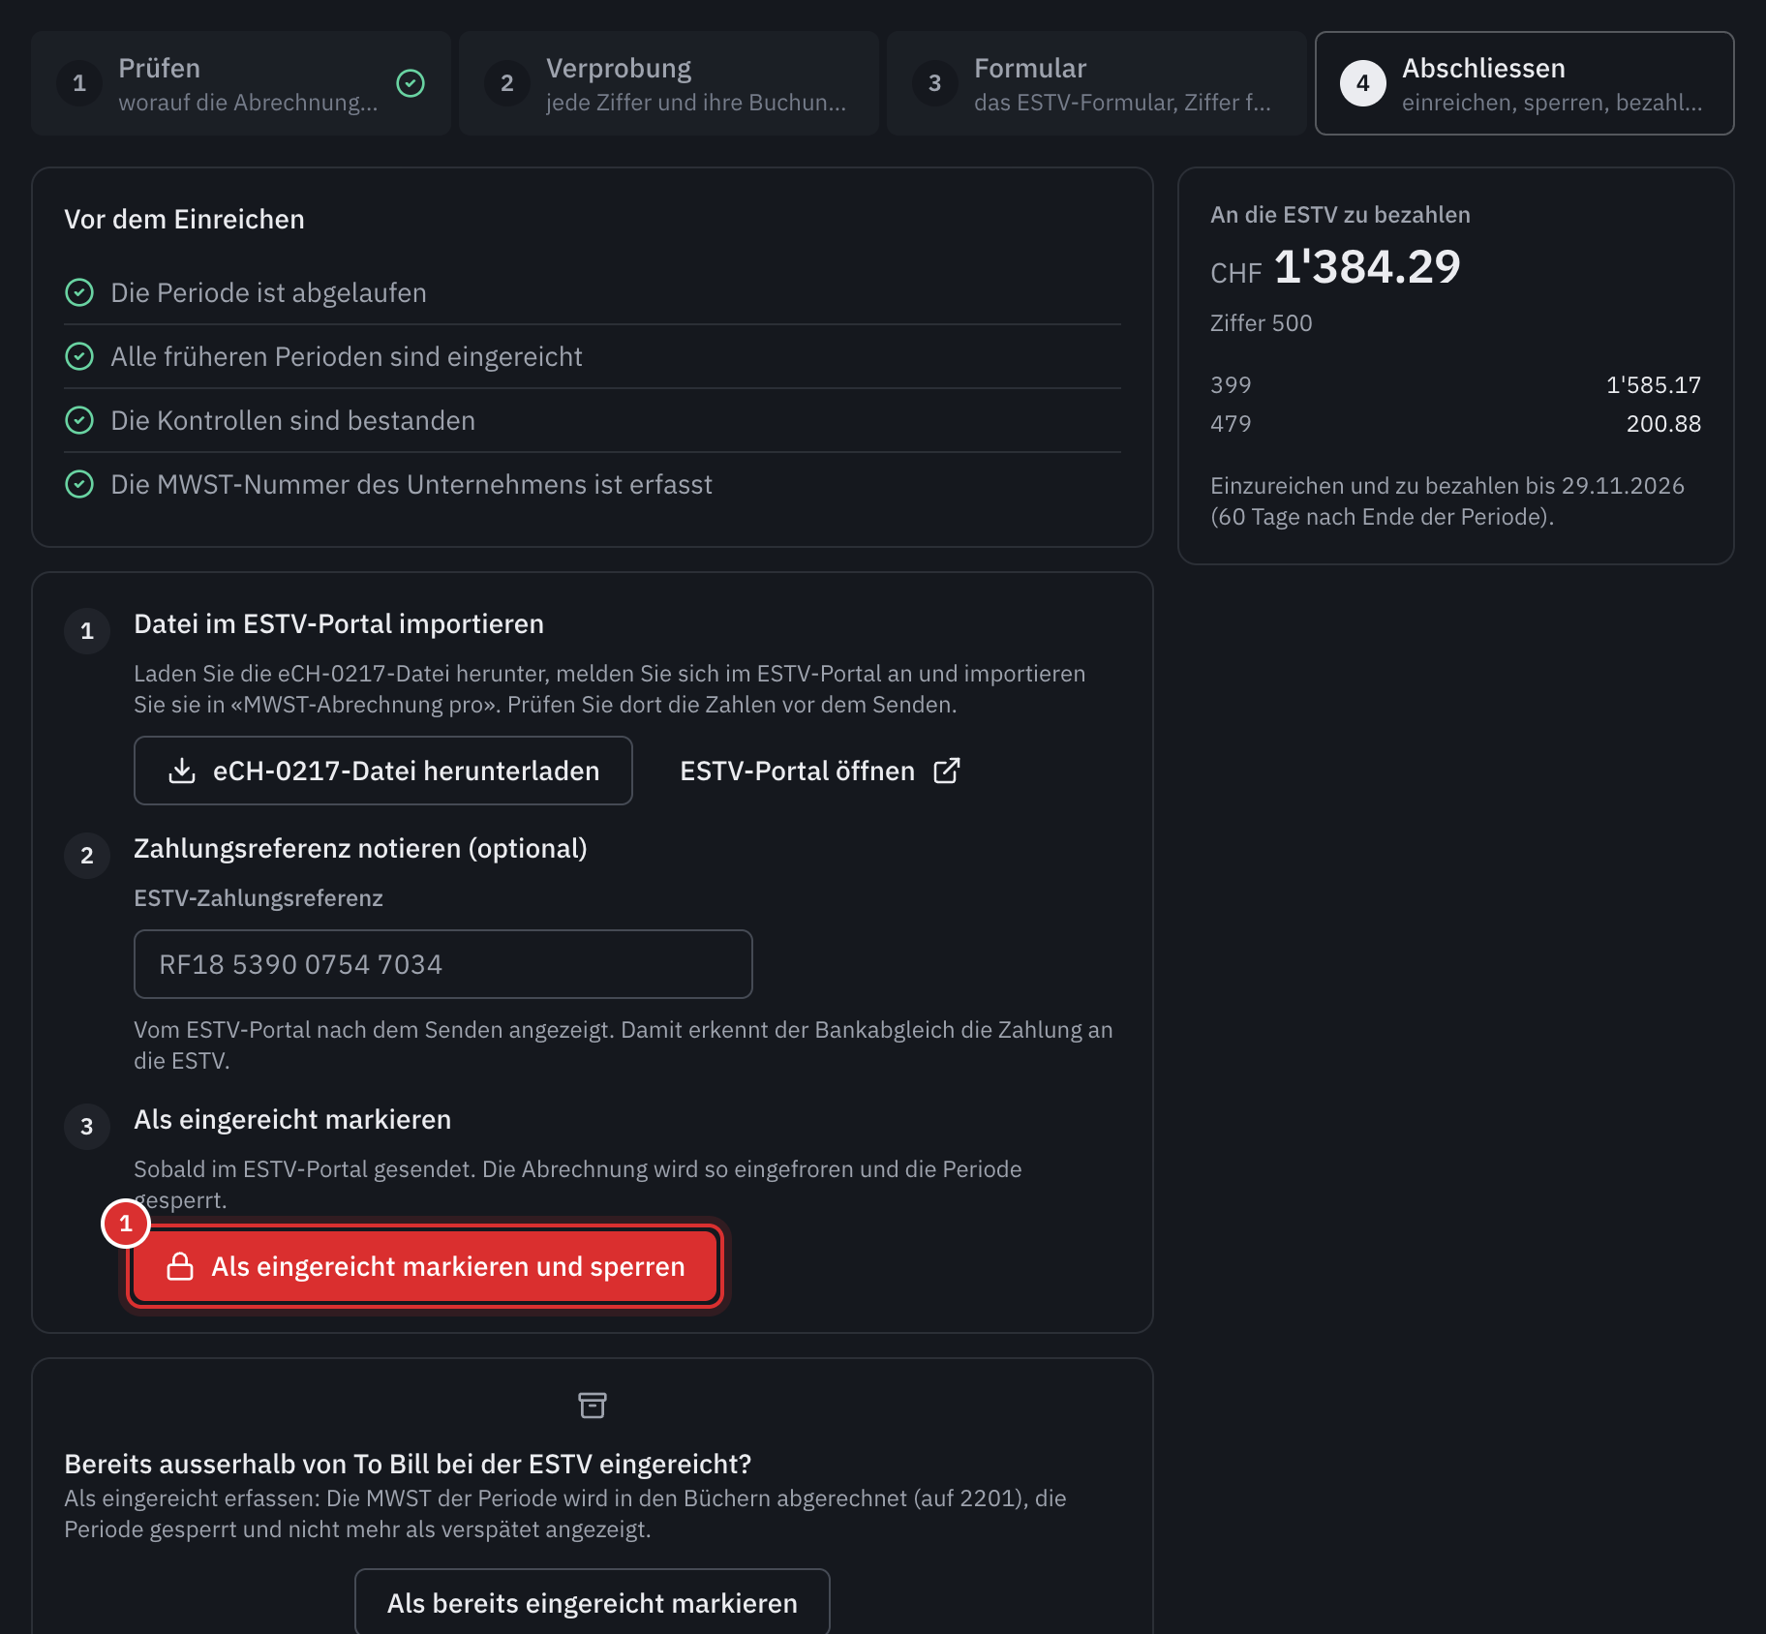The height and width of the screenshot is (1634, 1766).
Task: Switch to the Verprobung step
Action: click(x=669, y=83)
